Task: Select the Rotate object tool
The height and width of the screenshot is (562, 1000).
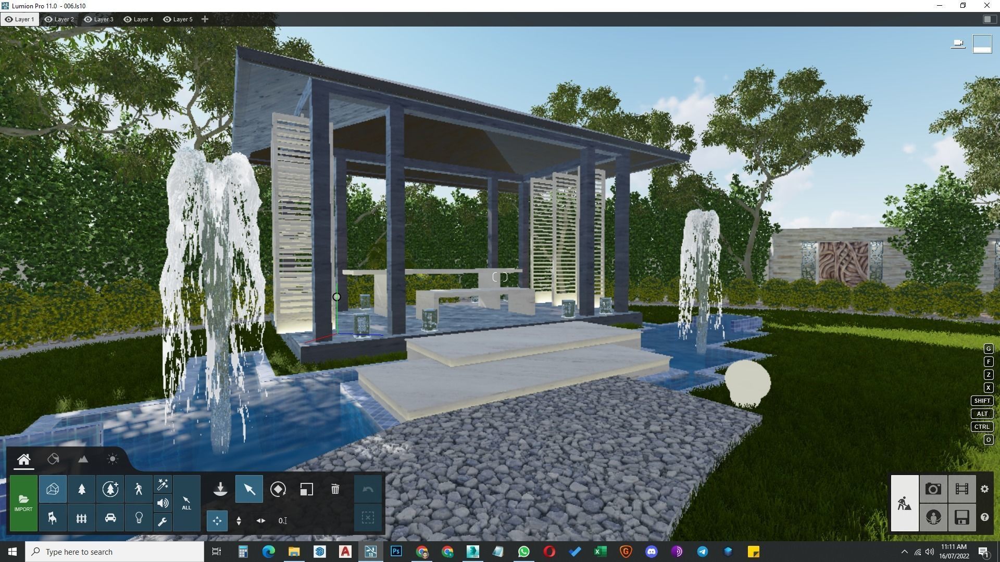Action: pos(278,489)
